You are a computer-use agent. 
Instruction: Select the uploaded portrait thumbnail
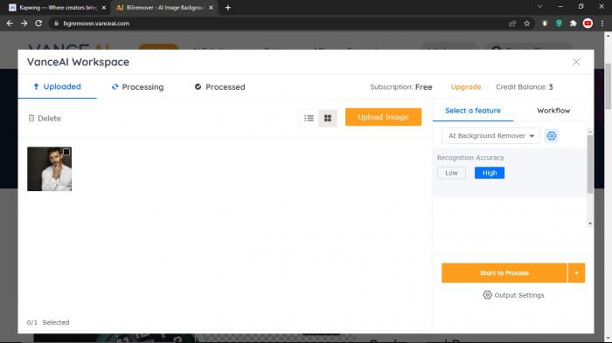pyautogui.click(x=49, y=168)
